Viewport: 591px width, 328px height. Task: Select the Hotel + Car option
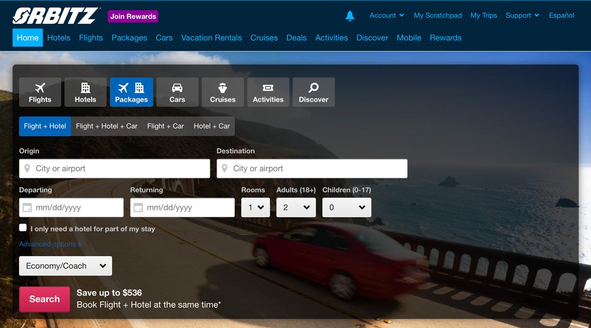[x=212, y=126]
